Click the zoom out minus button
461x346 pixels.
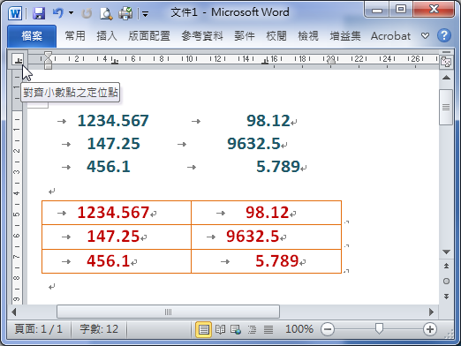click(x=328, y=329)
